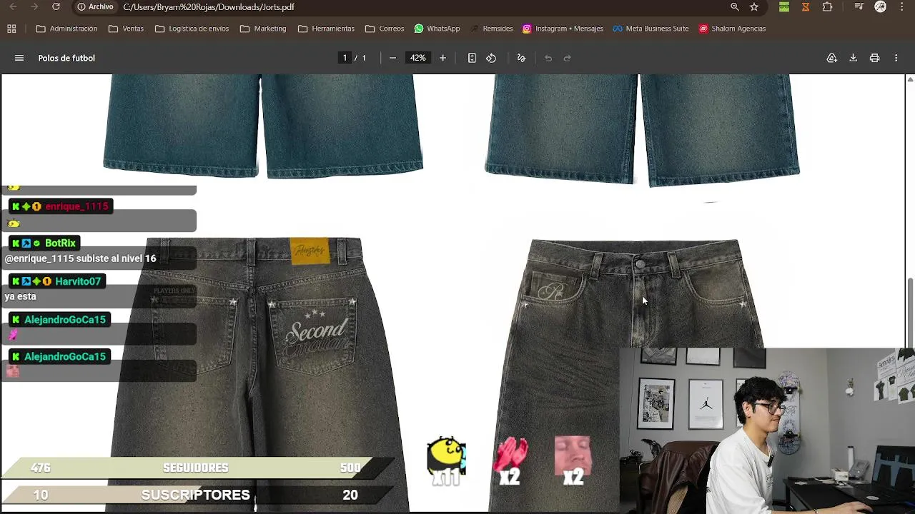Reload the page with the refresh icon

point(56,6)
